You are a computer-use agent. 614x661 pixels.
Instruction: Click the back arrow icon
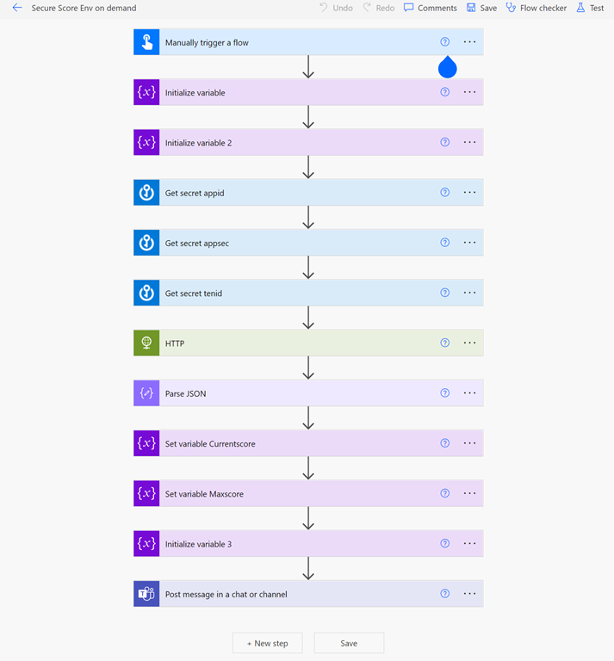17,8
